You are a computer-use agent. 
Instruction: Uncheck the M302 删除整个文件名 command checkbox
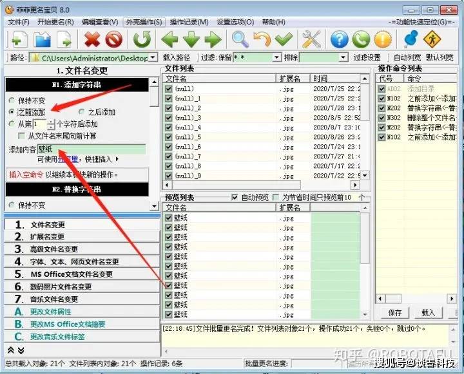(x=382, y=118)
